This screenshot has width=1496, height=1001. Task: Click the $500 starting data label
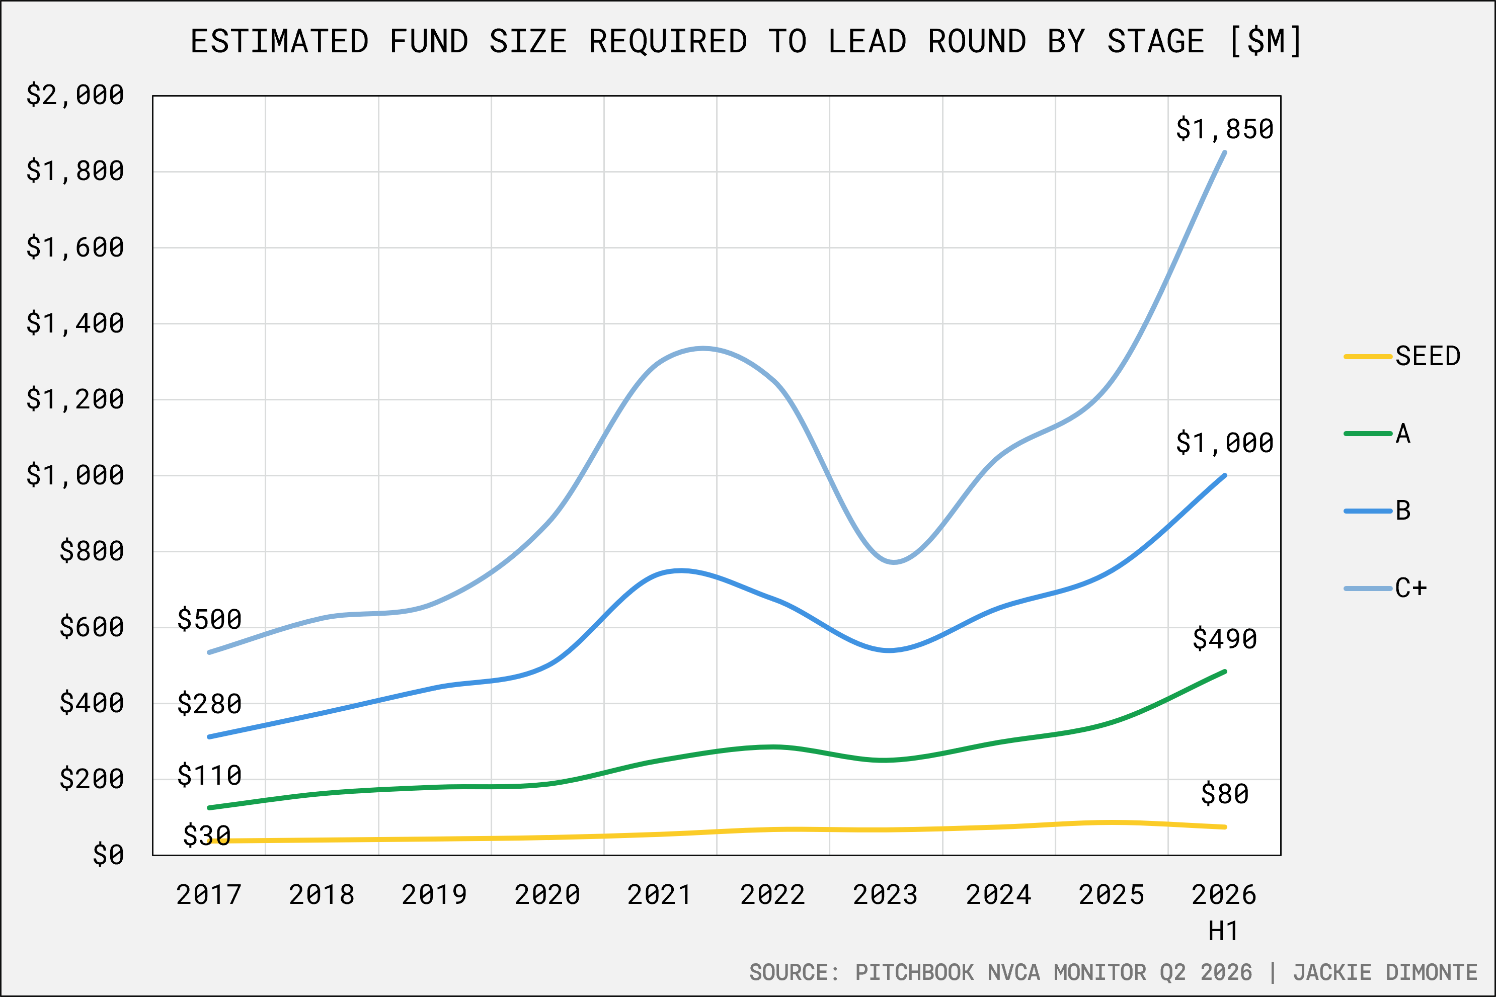tap(209, 619)
